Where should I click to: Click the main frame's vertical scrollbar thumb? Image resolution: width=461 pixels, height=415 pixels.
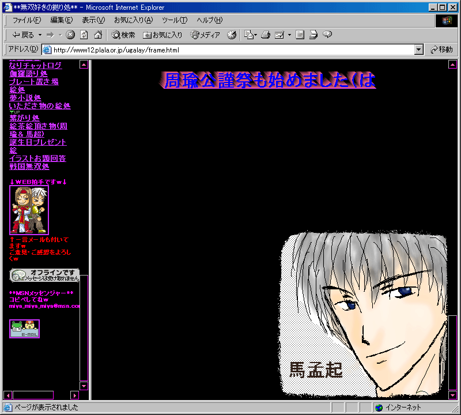[452, 353]
